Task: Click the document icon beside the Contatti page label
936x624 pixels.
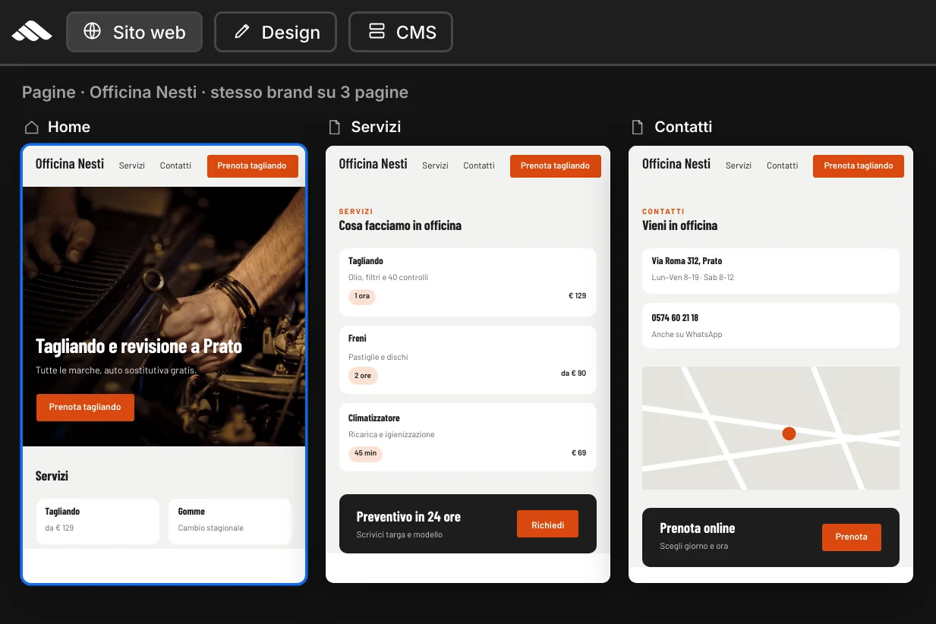Action: pyautogui.click(x=638, y=127)
